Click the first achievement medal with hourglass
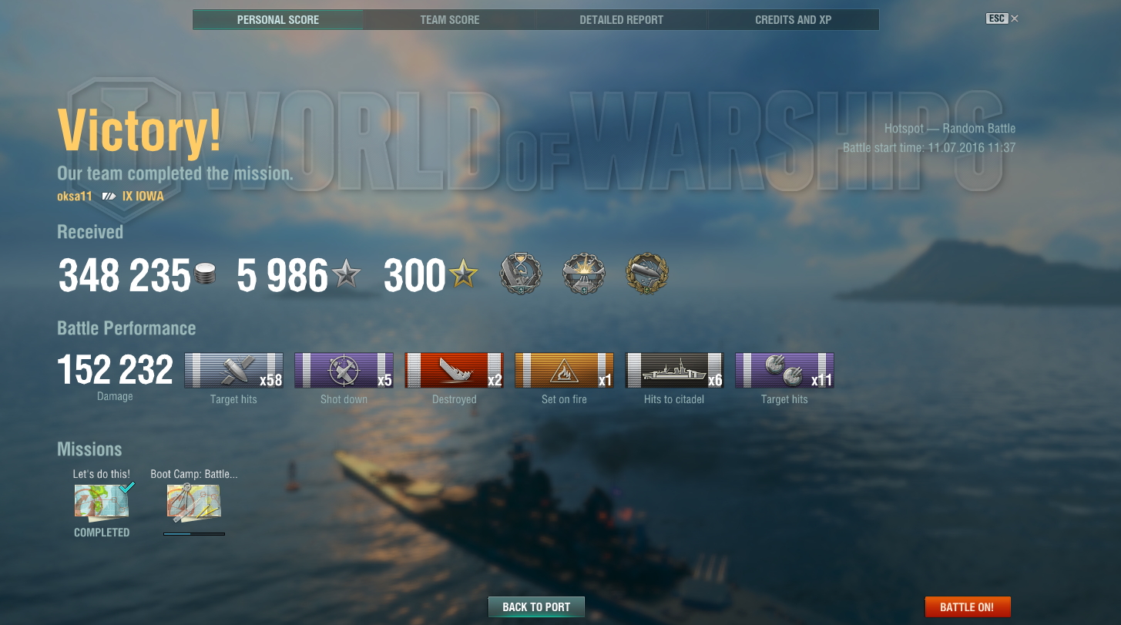1121x625 pixels. pyautogui.click(x=521, y=274)
